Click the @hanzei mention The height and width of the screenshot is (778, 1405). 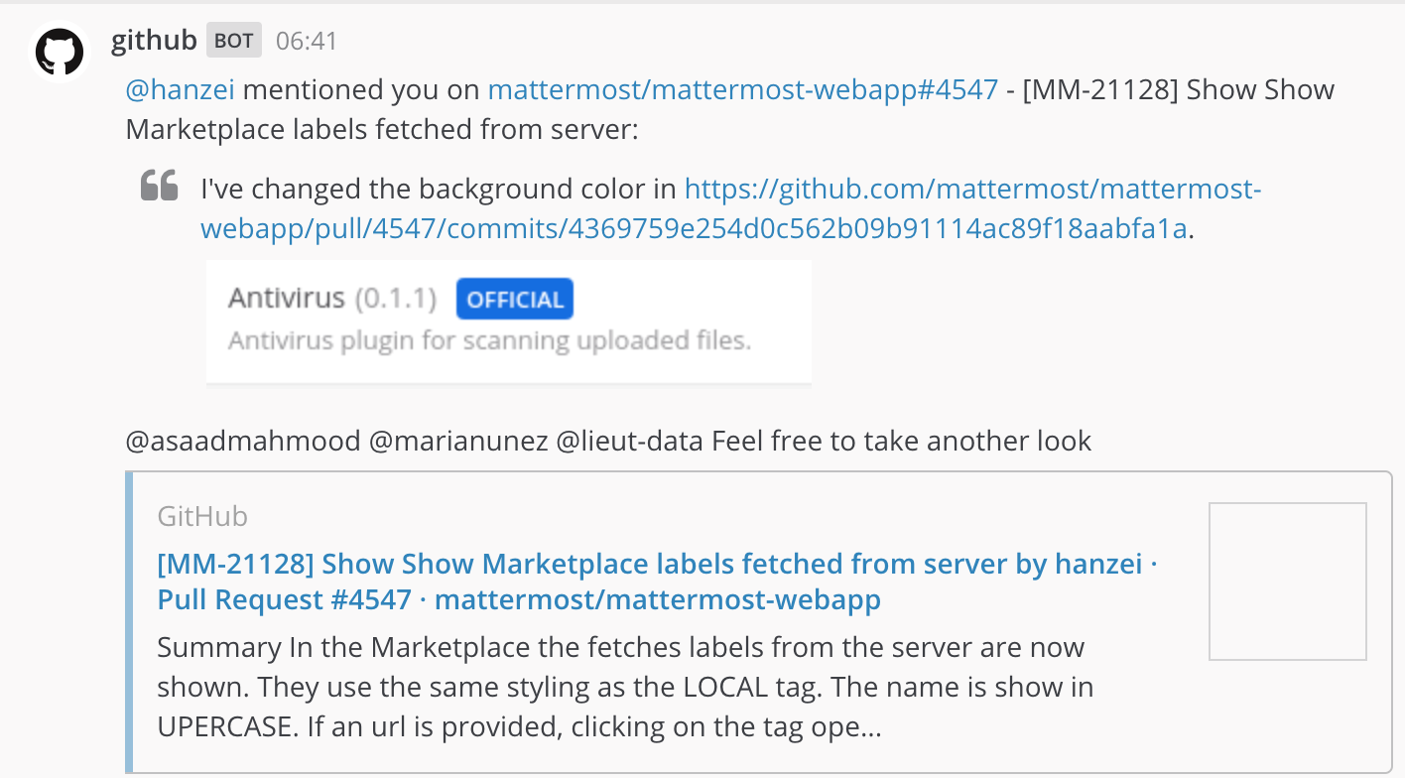point(179,89)
